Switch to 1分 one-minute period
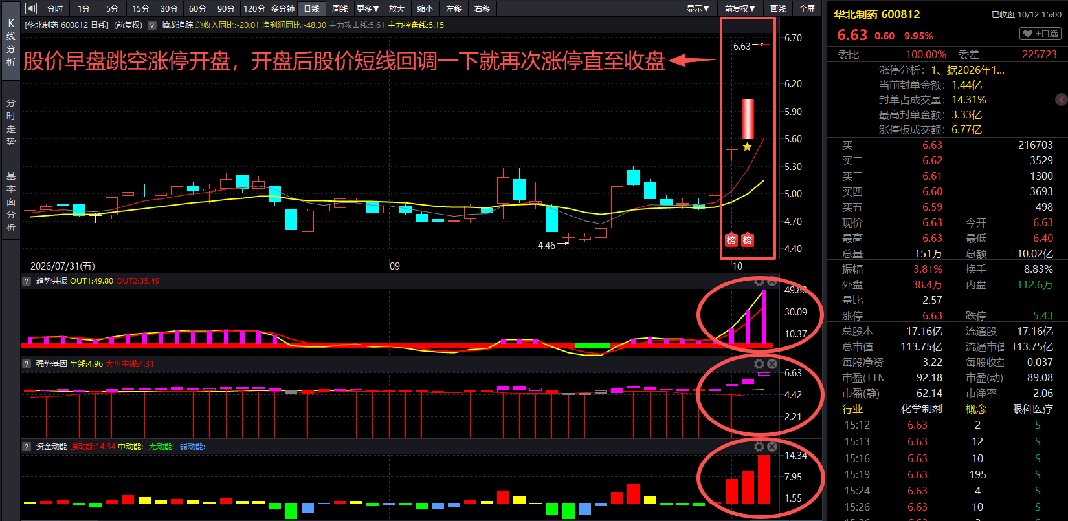The image size is (1068, 521). (x=84, y=8)
